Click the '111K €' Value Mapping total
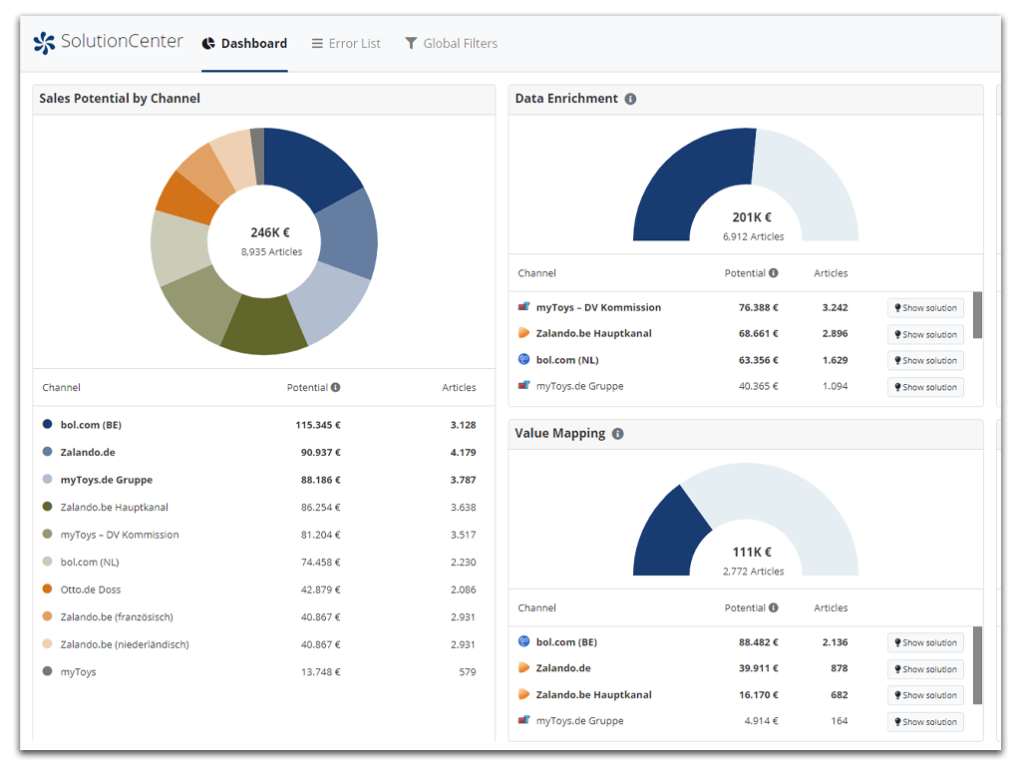 [752, 553]
